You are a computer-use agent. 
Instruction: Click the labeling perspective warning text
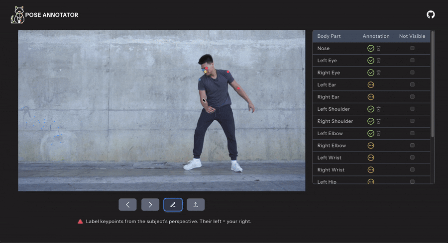tap(169, 221)
